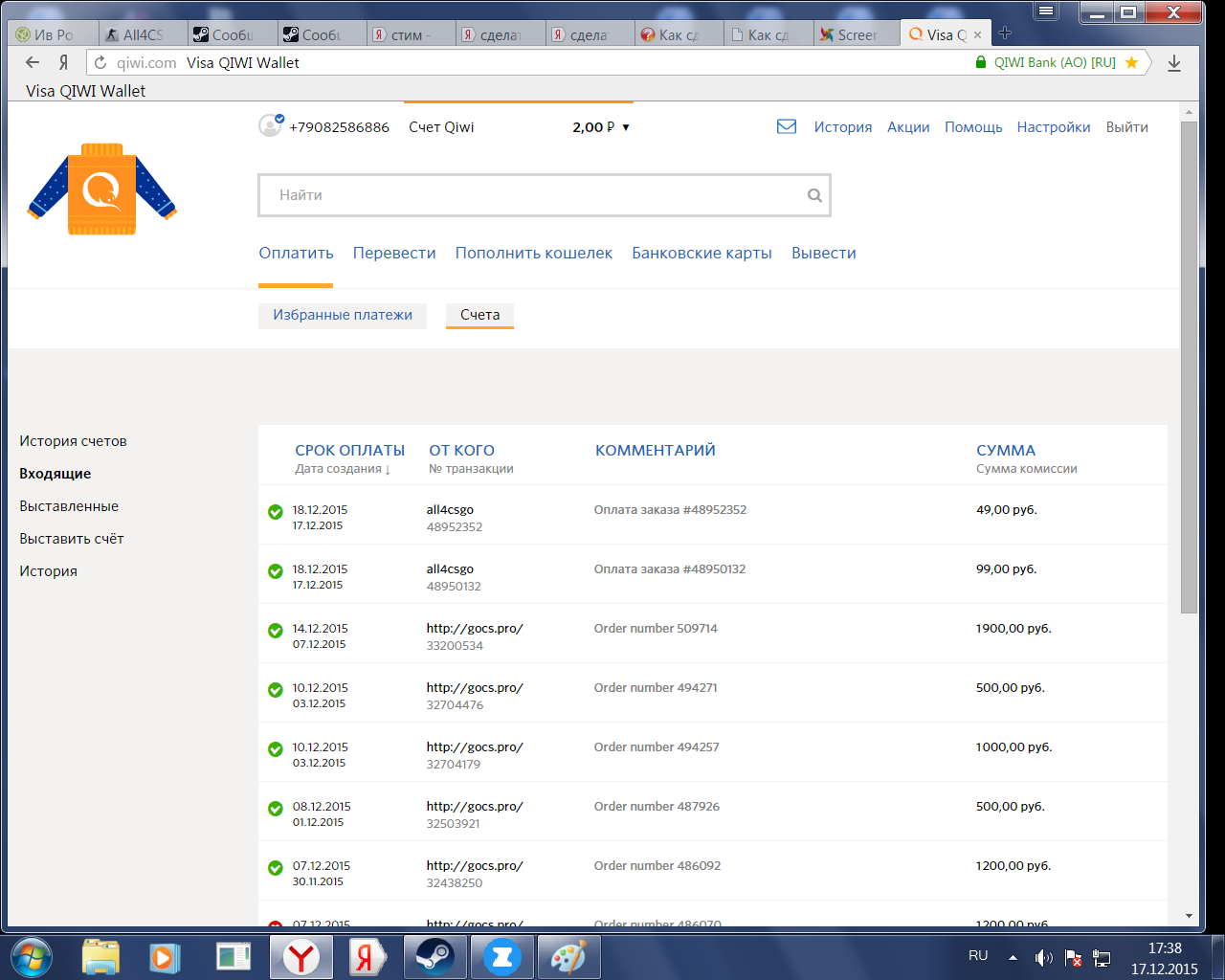Viewport: 1225px width, 980px height.
Task: Click the КОММЕНТАРИЙ column header
Action: 656,450
